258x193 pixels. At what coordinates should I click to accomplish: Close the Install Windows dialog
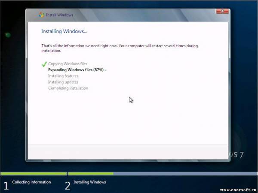click(x=222, y=11)
